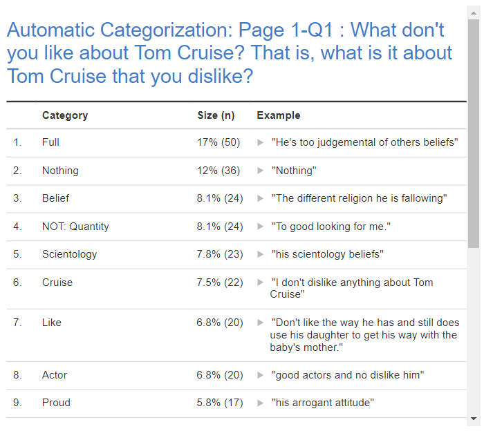
Task: Expand the NOT: Quantity example arrow
Action: [x=261, y=227]
